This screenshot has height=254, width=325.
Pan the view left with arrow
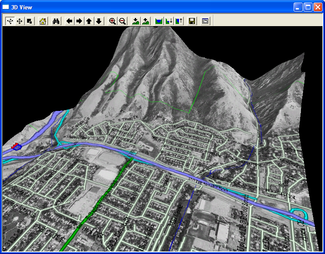pyautogui.click(x=69, y=21)
